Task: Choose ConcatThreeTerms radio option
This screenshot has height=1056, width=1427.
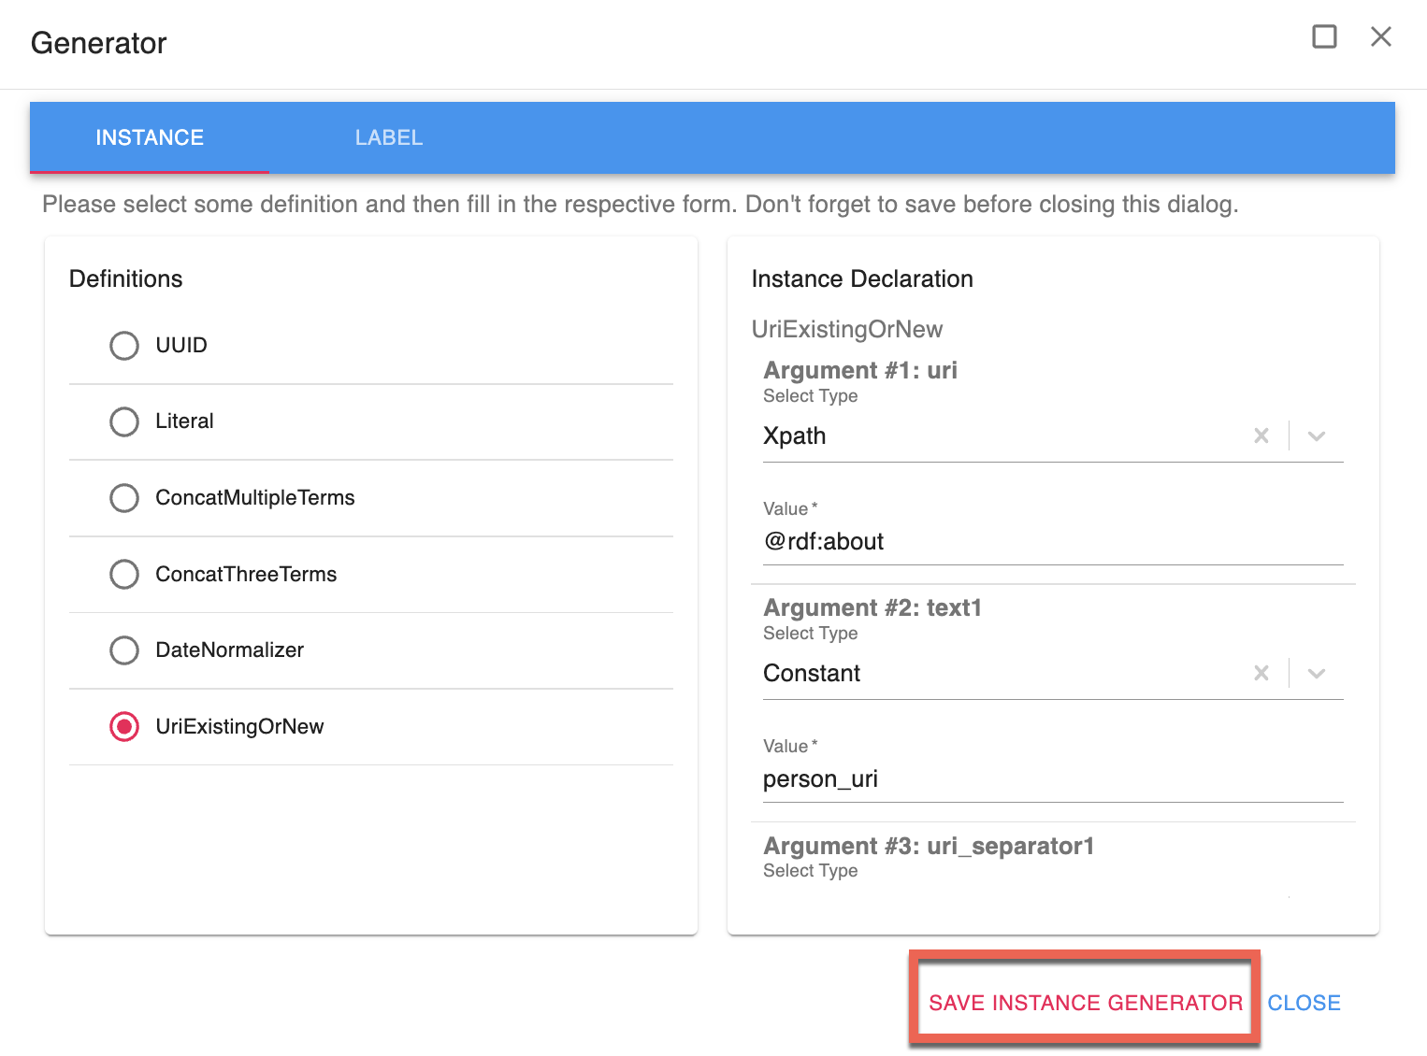Action: [124, 574]
